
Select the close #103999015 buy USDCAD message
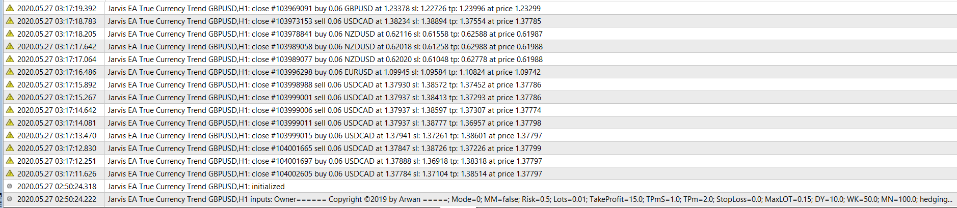(x=325, y=136)
